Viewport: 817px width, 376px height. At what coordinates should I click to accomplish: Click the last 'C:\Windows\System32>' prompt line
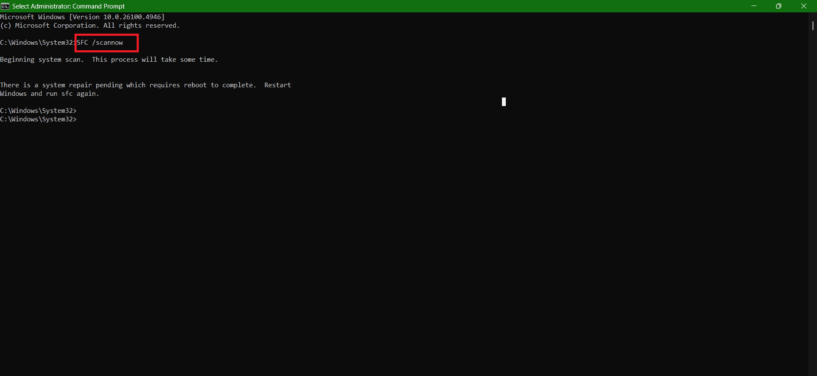tap(38, 119)
